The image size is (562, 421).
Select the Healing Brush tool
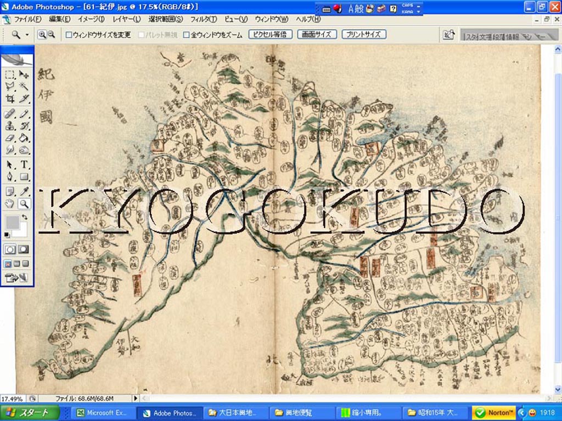click(x=10, y=114)
